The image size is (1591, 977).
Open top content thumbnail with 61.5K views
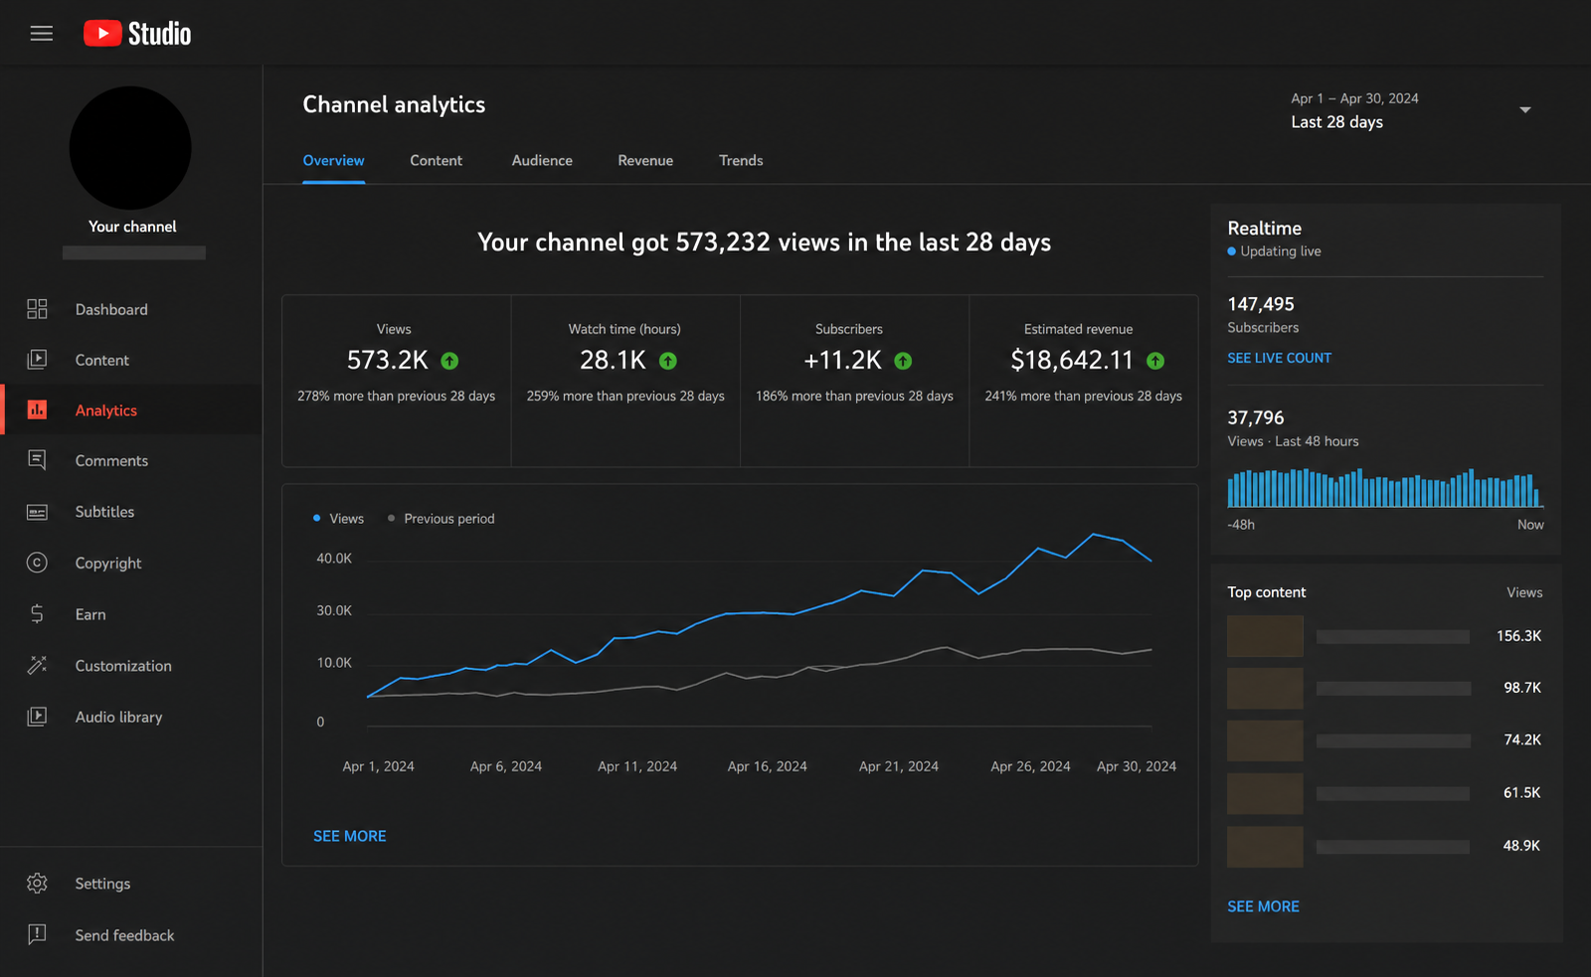point(1265,793)
